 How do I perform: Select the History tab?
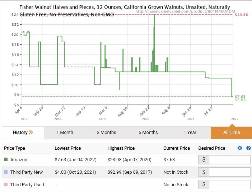pos(23,133)
